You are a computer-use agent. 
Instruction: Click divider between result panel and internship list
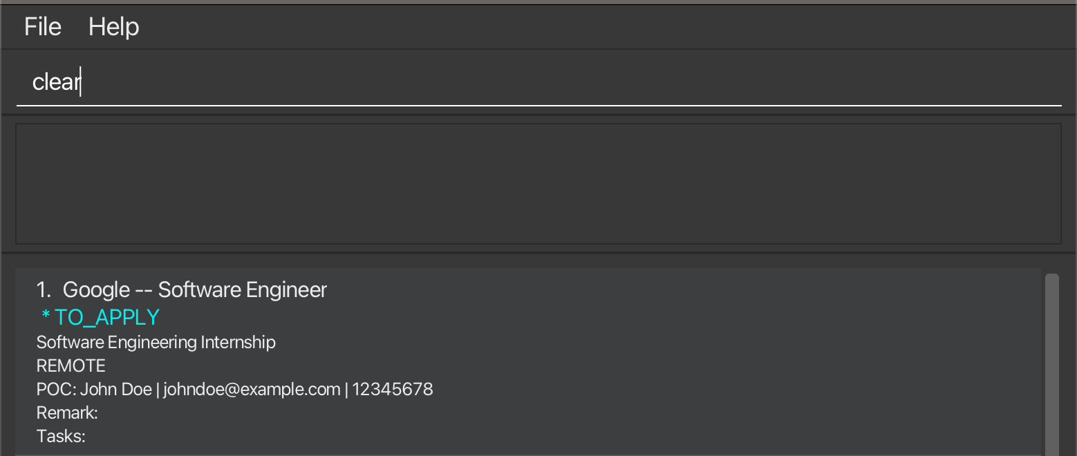[538, 253]
